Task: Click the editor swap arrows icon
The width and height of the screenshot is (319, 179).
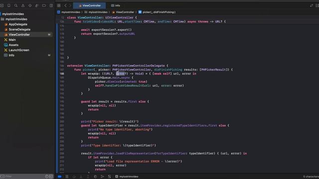Action: pos(312,5)
